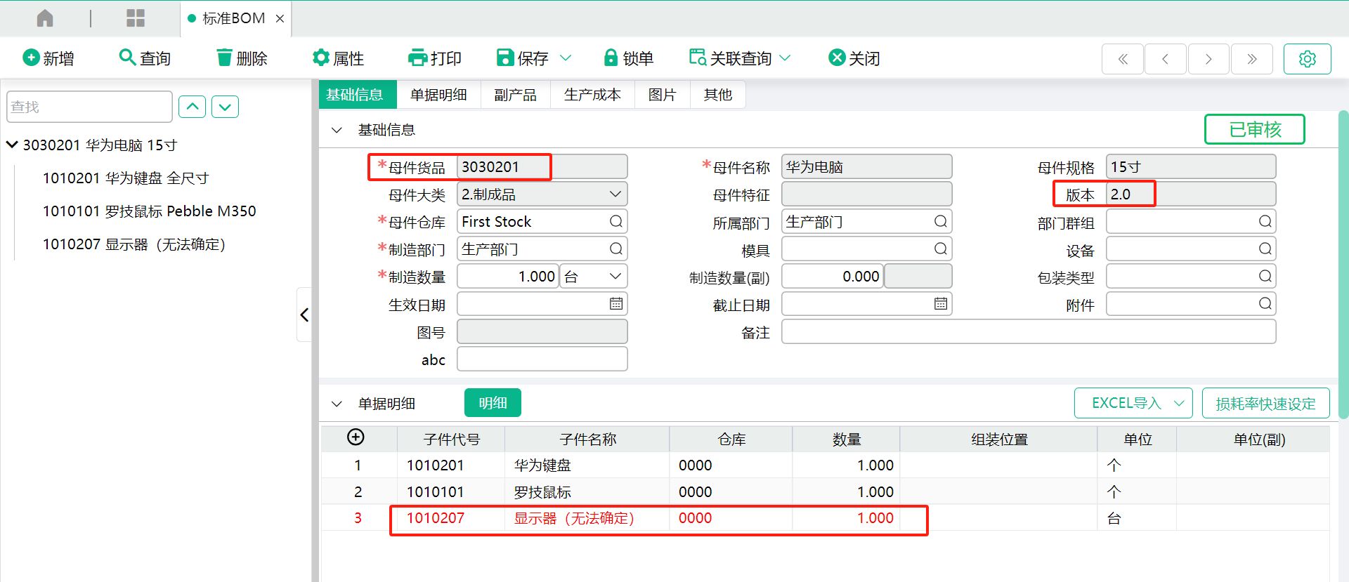Viewport: 1349px width, 582px height.
Task: Search 所属部门 lookup icon
Action: click(x=941, y=222)
